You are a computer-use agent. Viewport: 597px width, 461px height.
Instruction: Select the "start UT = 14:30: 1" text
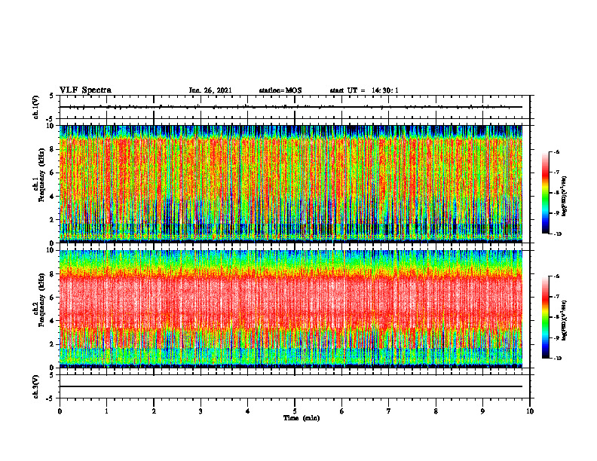tap(364, 90)
